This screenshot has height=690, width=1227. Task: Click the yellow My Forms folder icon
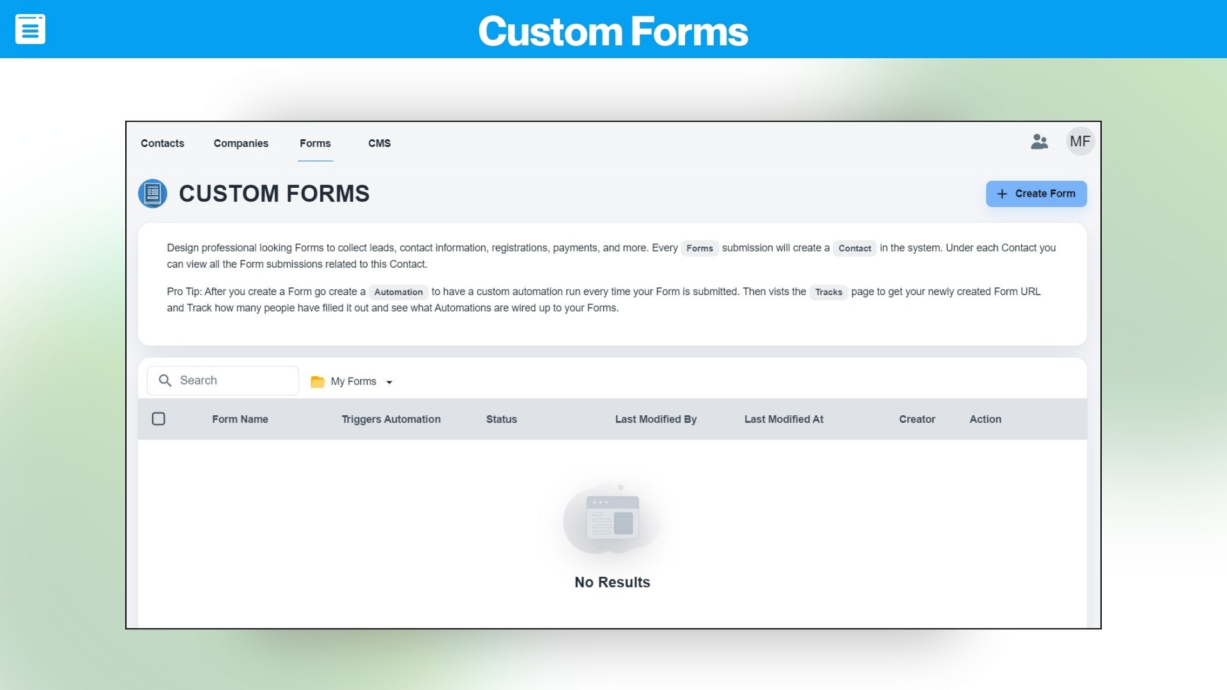318,381
